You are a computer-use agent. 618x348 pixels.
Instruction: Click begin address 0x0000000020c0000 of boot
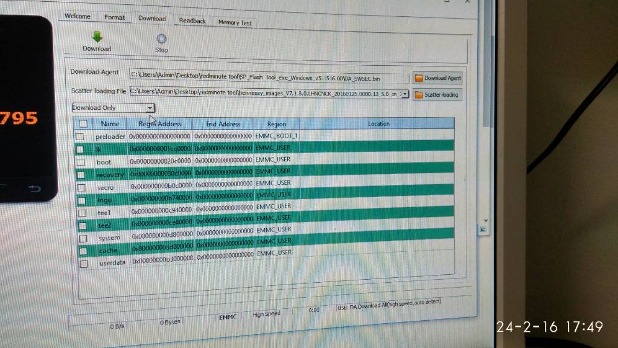pos(161,161)
